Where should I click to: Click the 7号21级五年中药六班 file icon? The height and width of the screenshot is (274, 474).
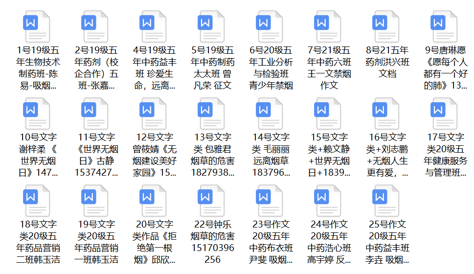(x=327, y=26)
